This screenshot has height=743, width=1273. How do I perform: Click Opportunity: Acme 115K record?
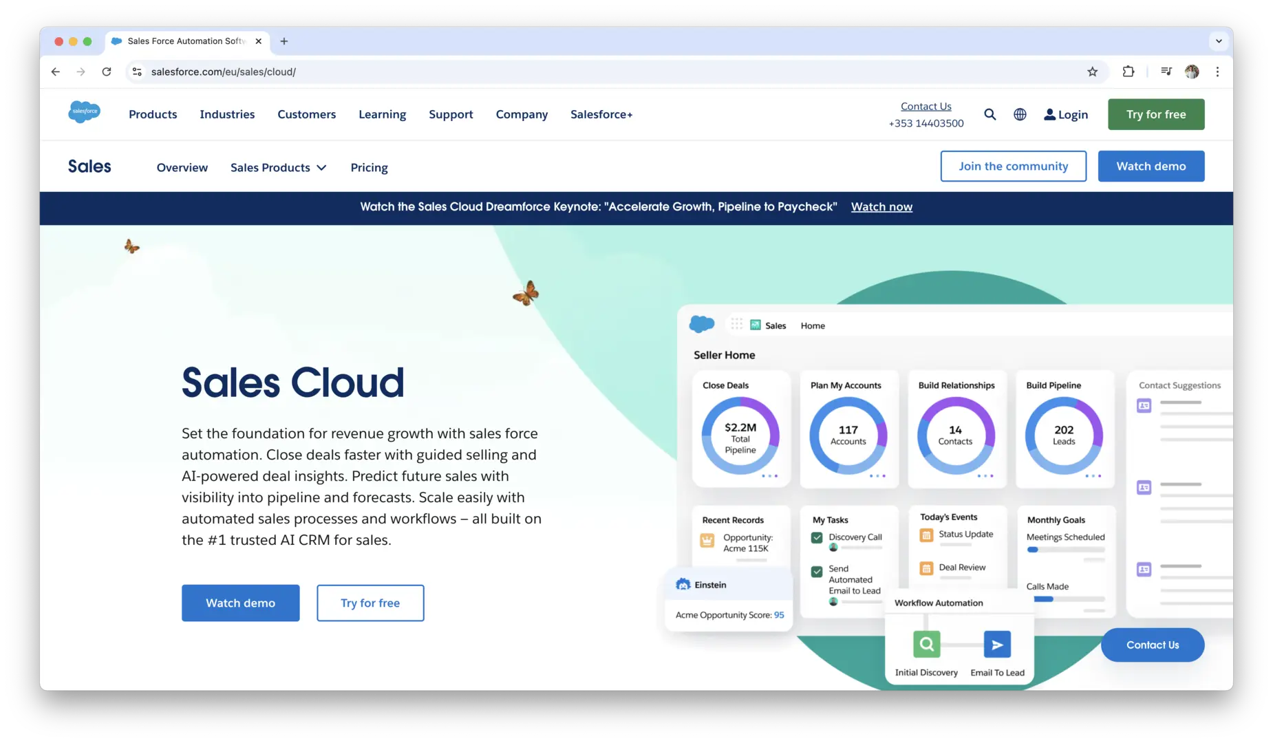point(747,543)
